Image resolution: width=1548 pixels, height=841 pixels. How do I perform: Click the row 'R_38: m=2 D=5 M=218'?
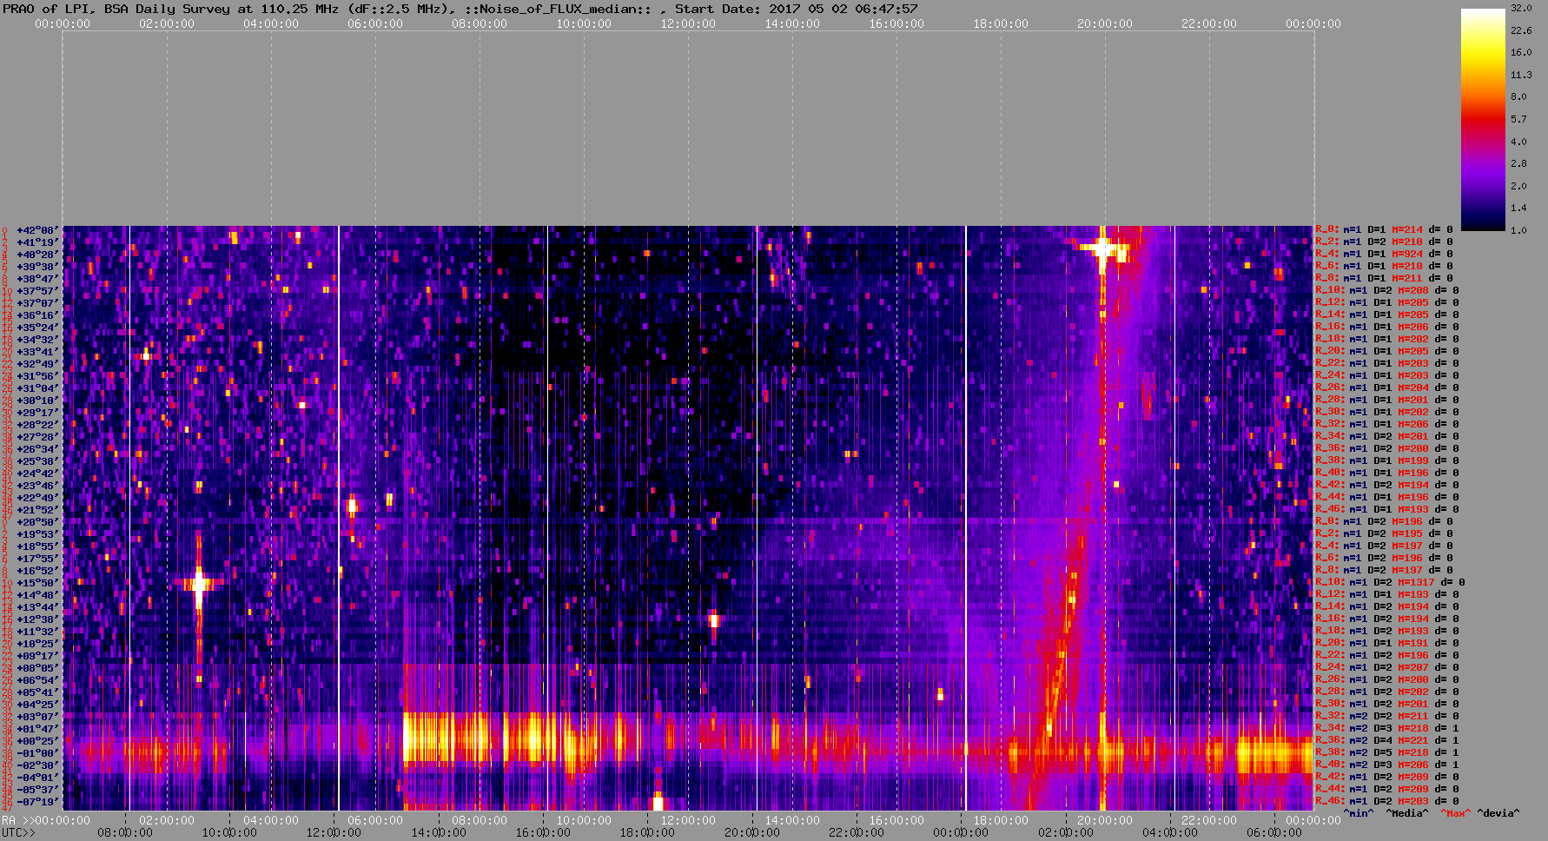1387,753
